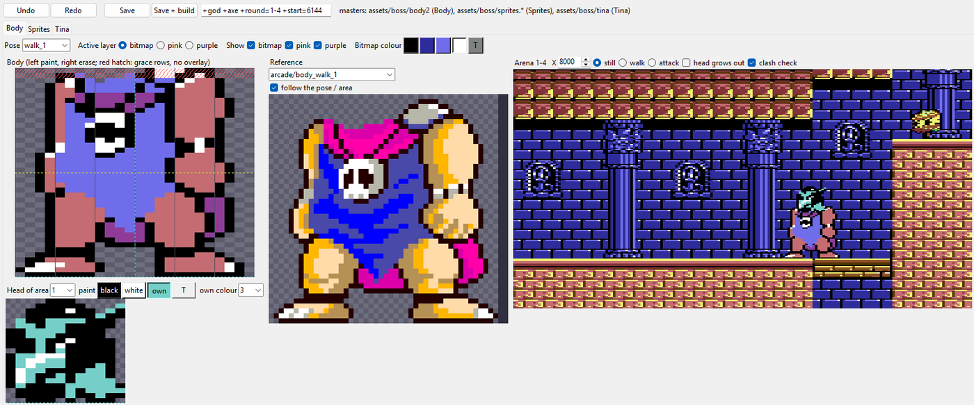Pick the dark blue bitmap colour swatch
This screenshot has width=974, height=405.
click(x=426, y=45)
